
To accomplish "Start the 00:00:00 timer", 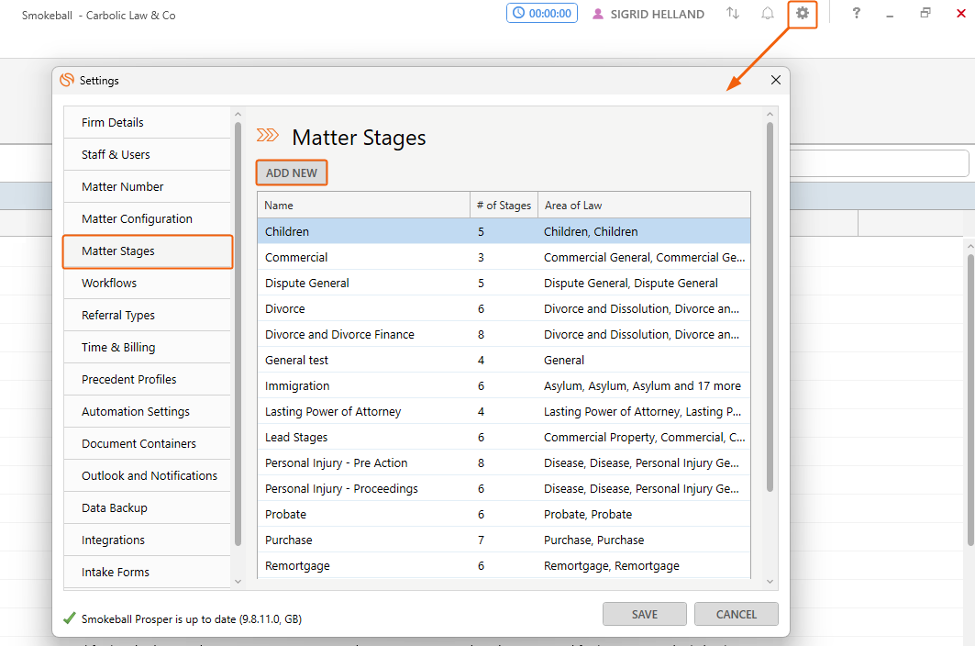I will coord(542,13).
